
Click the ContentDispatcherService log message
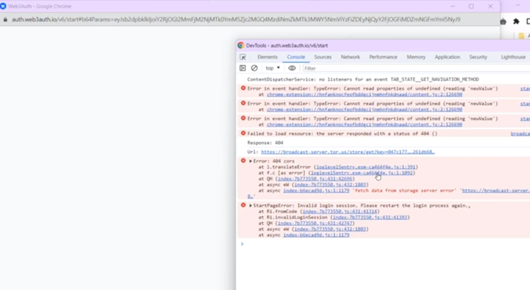click(363, 79)
